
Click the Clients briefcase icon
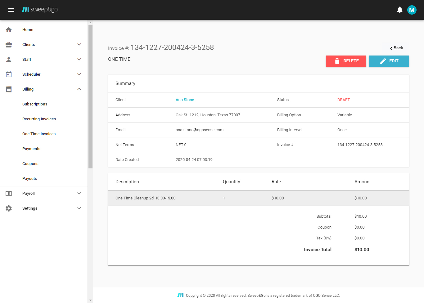(x=9, y=45)
